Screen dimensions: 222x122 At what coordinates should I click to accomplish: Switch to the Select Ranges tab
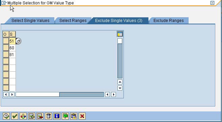(73, 21)
